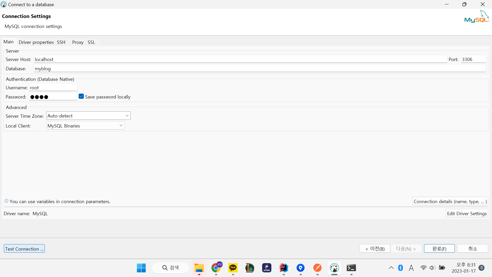This screenshot has height=277, width=492.
Task: Click the DBeaver icon in the taskbar
Action: 334,268
